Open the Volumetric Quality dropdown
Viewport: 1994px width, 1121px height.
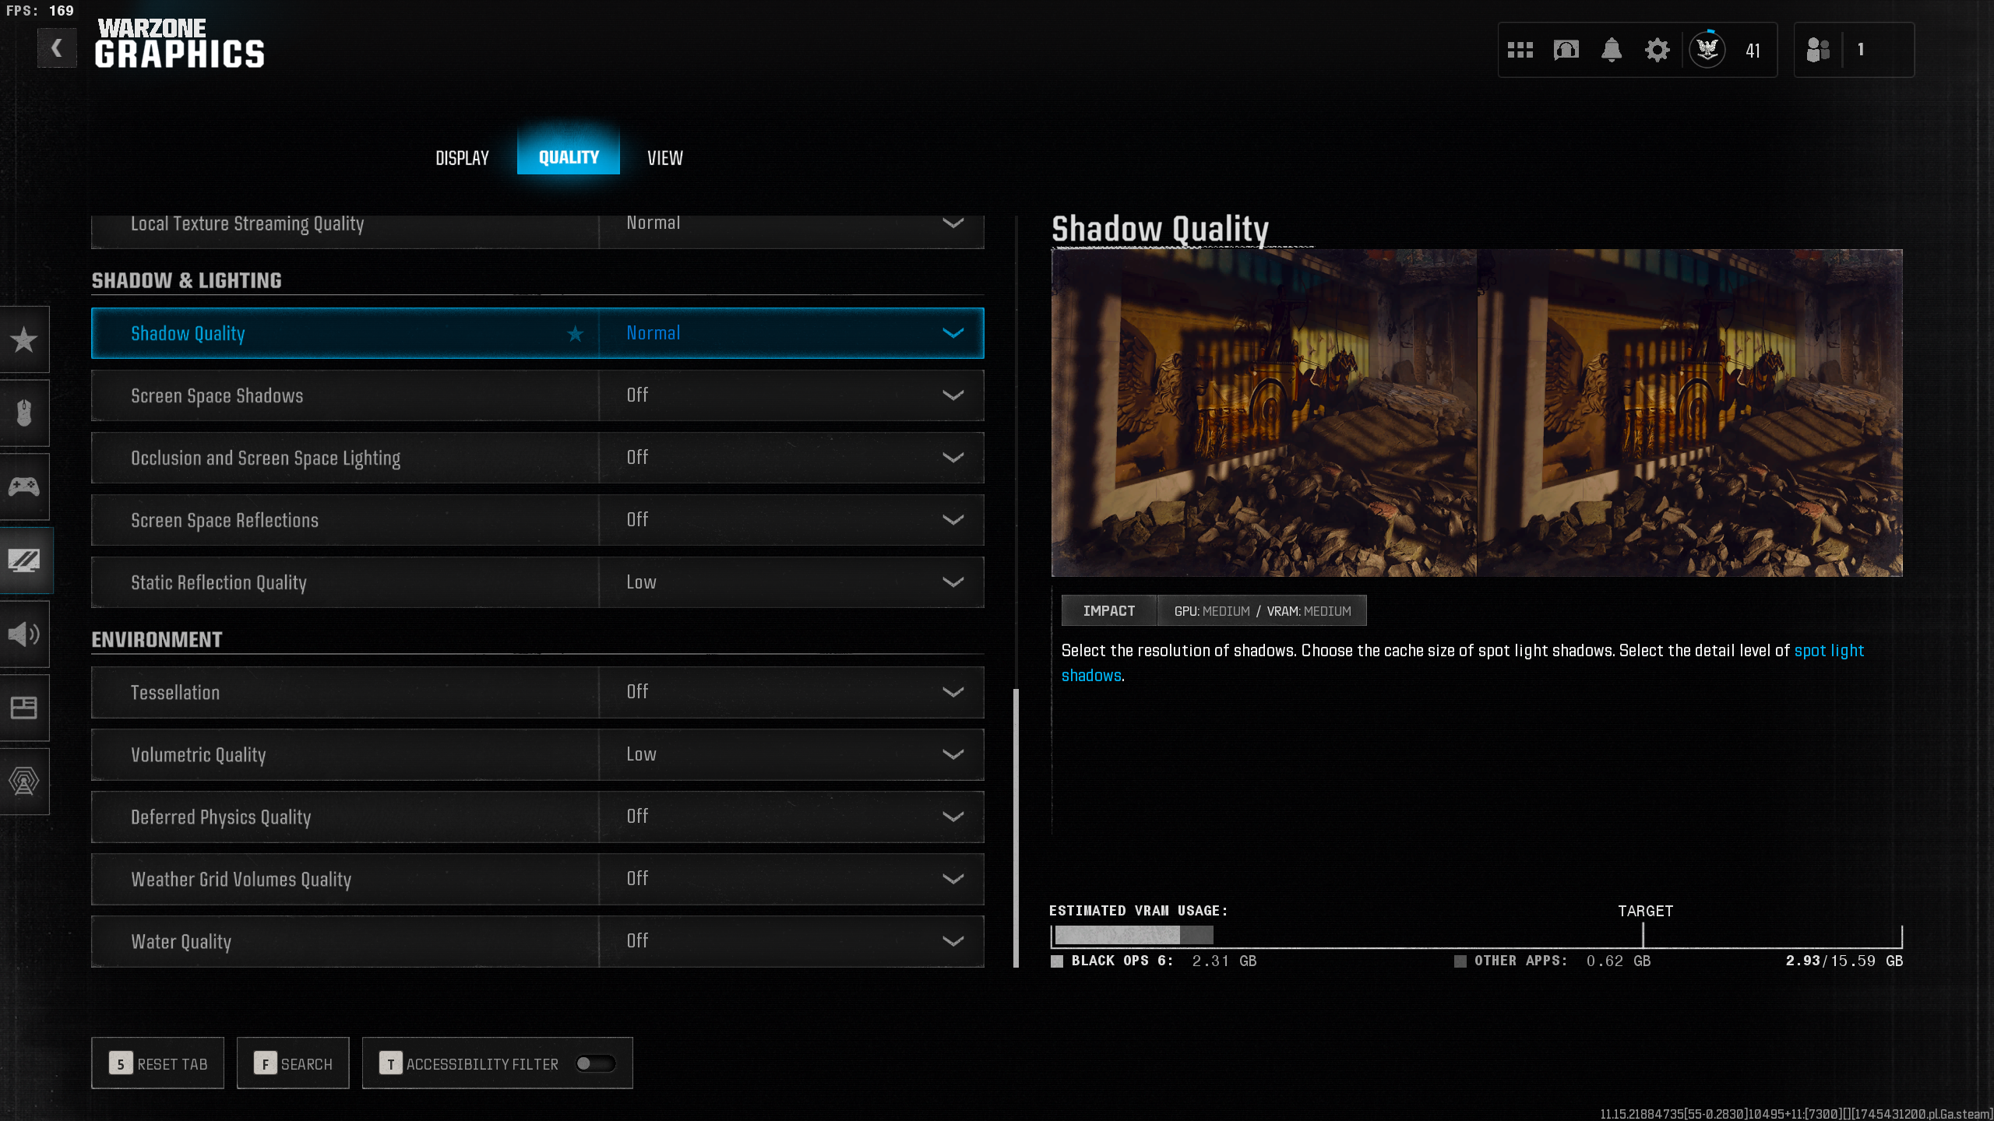(953, 754)
